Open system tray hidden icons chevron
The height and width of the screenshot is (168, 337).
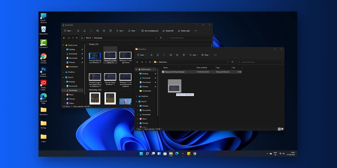(x=267, y=154)
